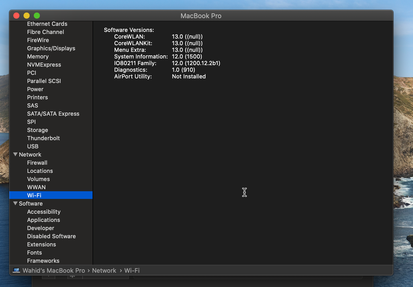The image size is (413, 287).
Task: View the Power information
Action: (x=35, y=89)
